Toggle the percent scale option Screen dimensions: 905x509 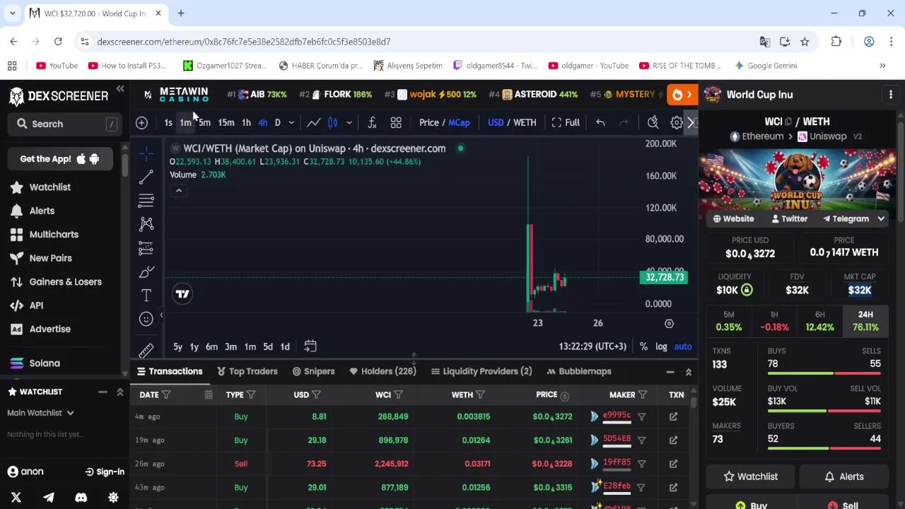pos(643,346)
